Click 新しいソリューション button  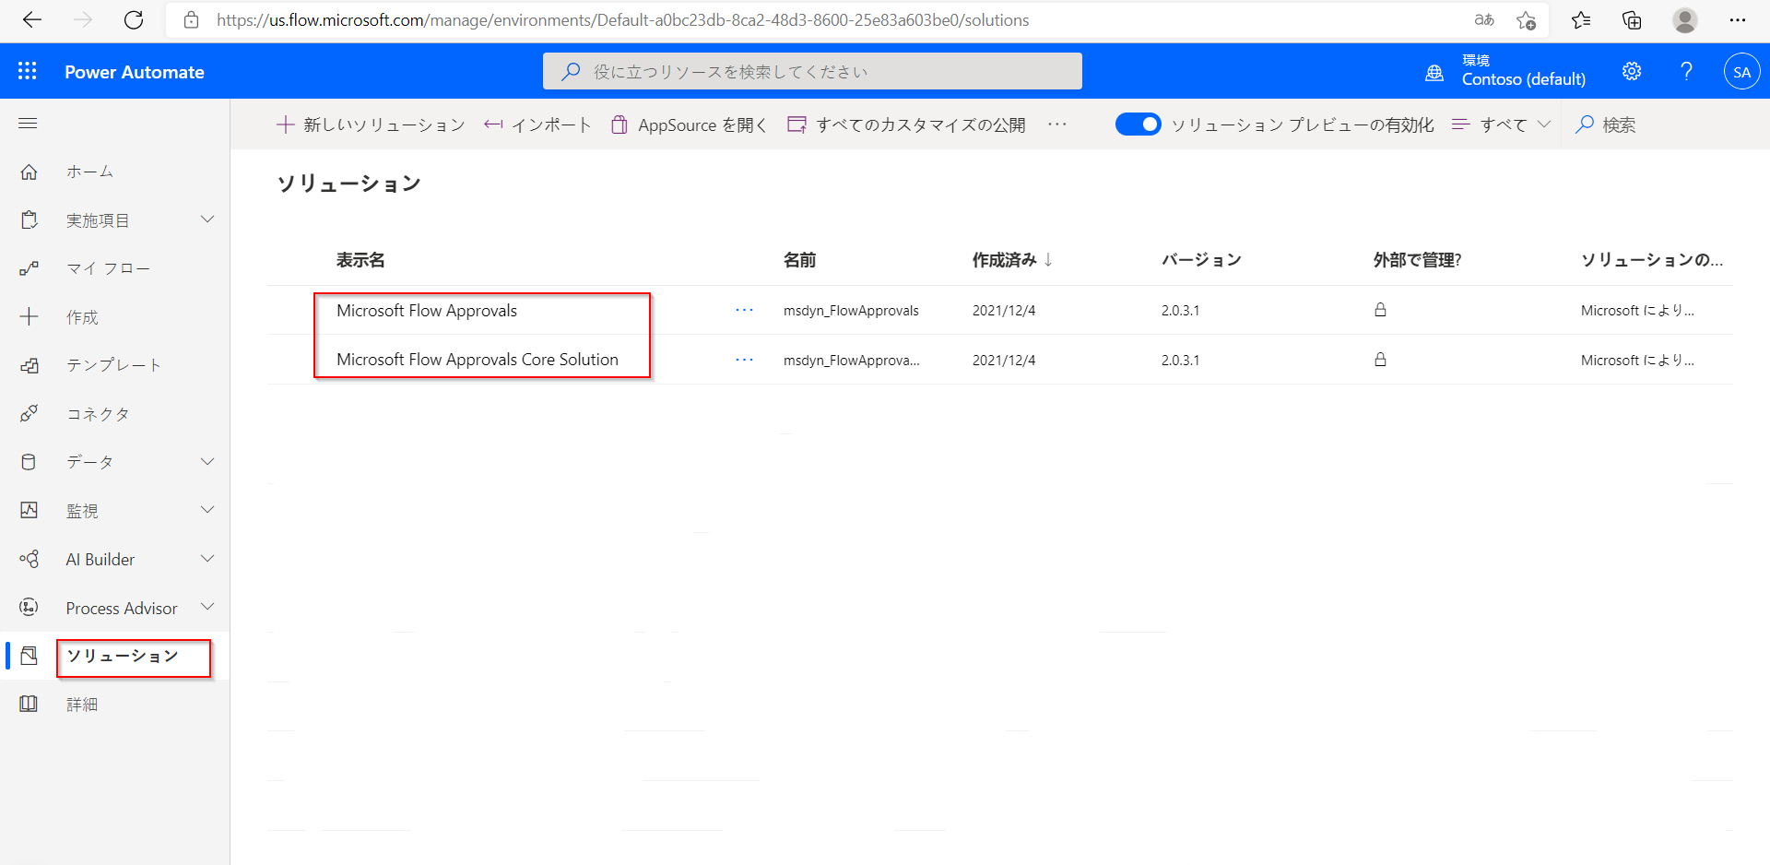pyautogui.click(x=371, y=124)
